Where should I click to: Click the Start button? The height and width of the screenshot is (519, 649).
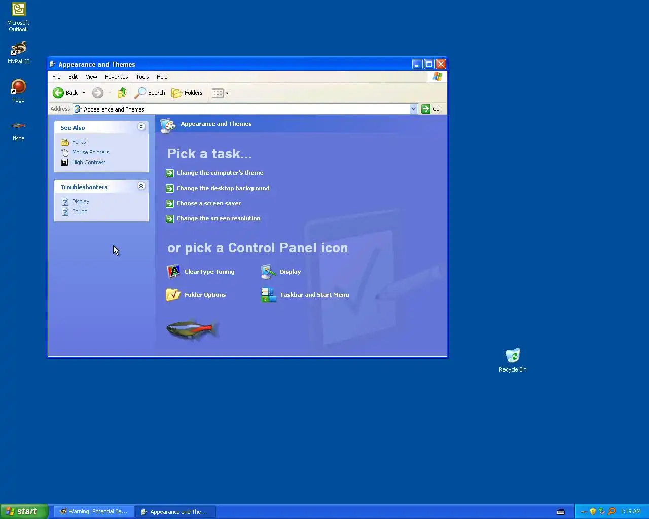click(24, 511)
